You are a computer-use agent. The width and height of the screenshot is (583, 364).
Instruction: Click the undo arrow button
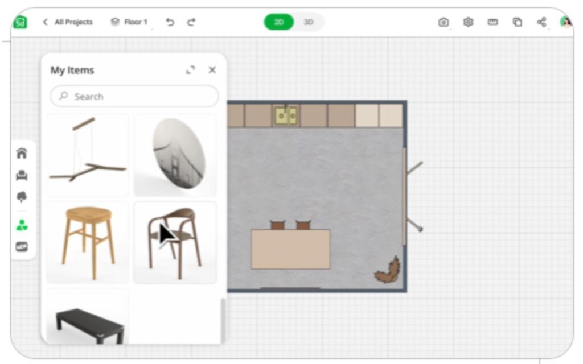point(170,22)
